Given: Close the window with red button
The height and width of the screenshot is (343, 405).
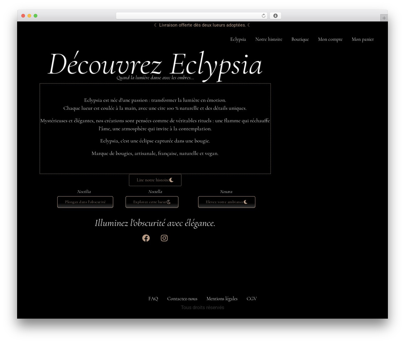Looking at the screenshot, I should [x=23, y=16].
